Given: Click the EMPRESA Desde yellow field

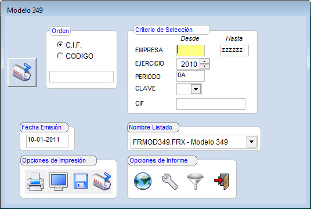Looking at the screenshot, I should [191, 51].
